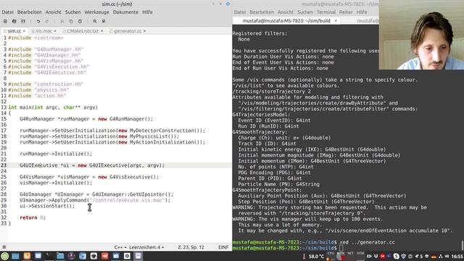
Task: Click the 'return 0;' line in code
Action: [33, 217]
